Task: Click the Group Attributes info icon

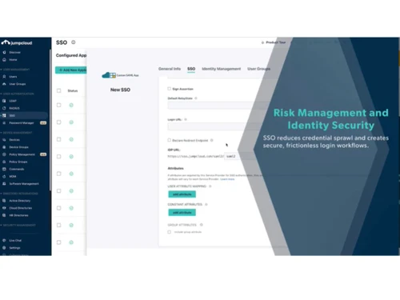Action: tap(202, 225)
